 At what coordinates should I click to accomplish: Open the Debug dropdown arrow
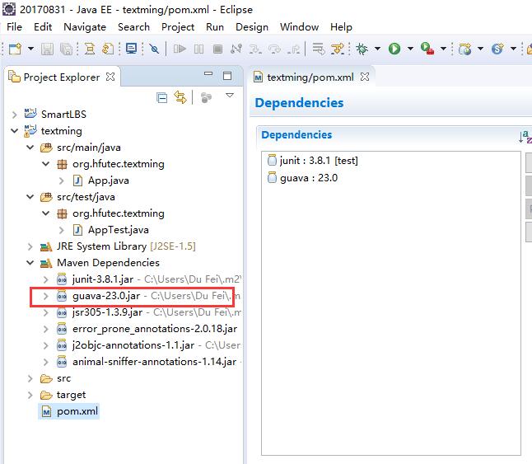tap(377, 49)
